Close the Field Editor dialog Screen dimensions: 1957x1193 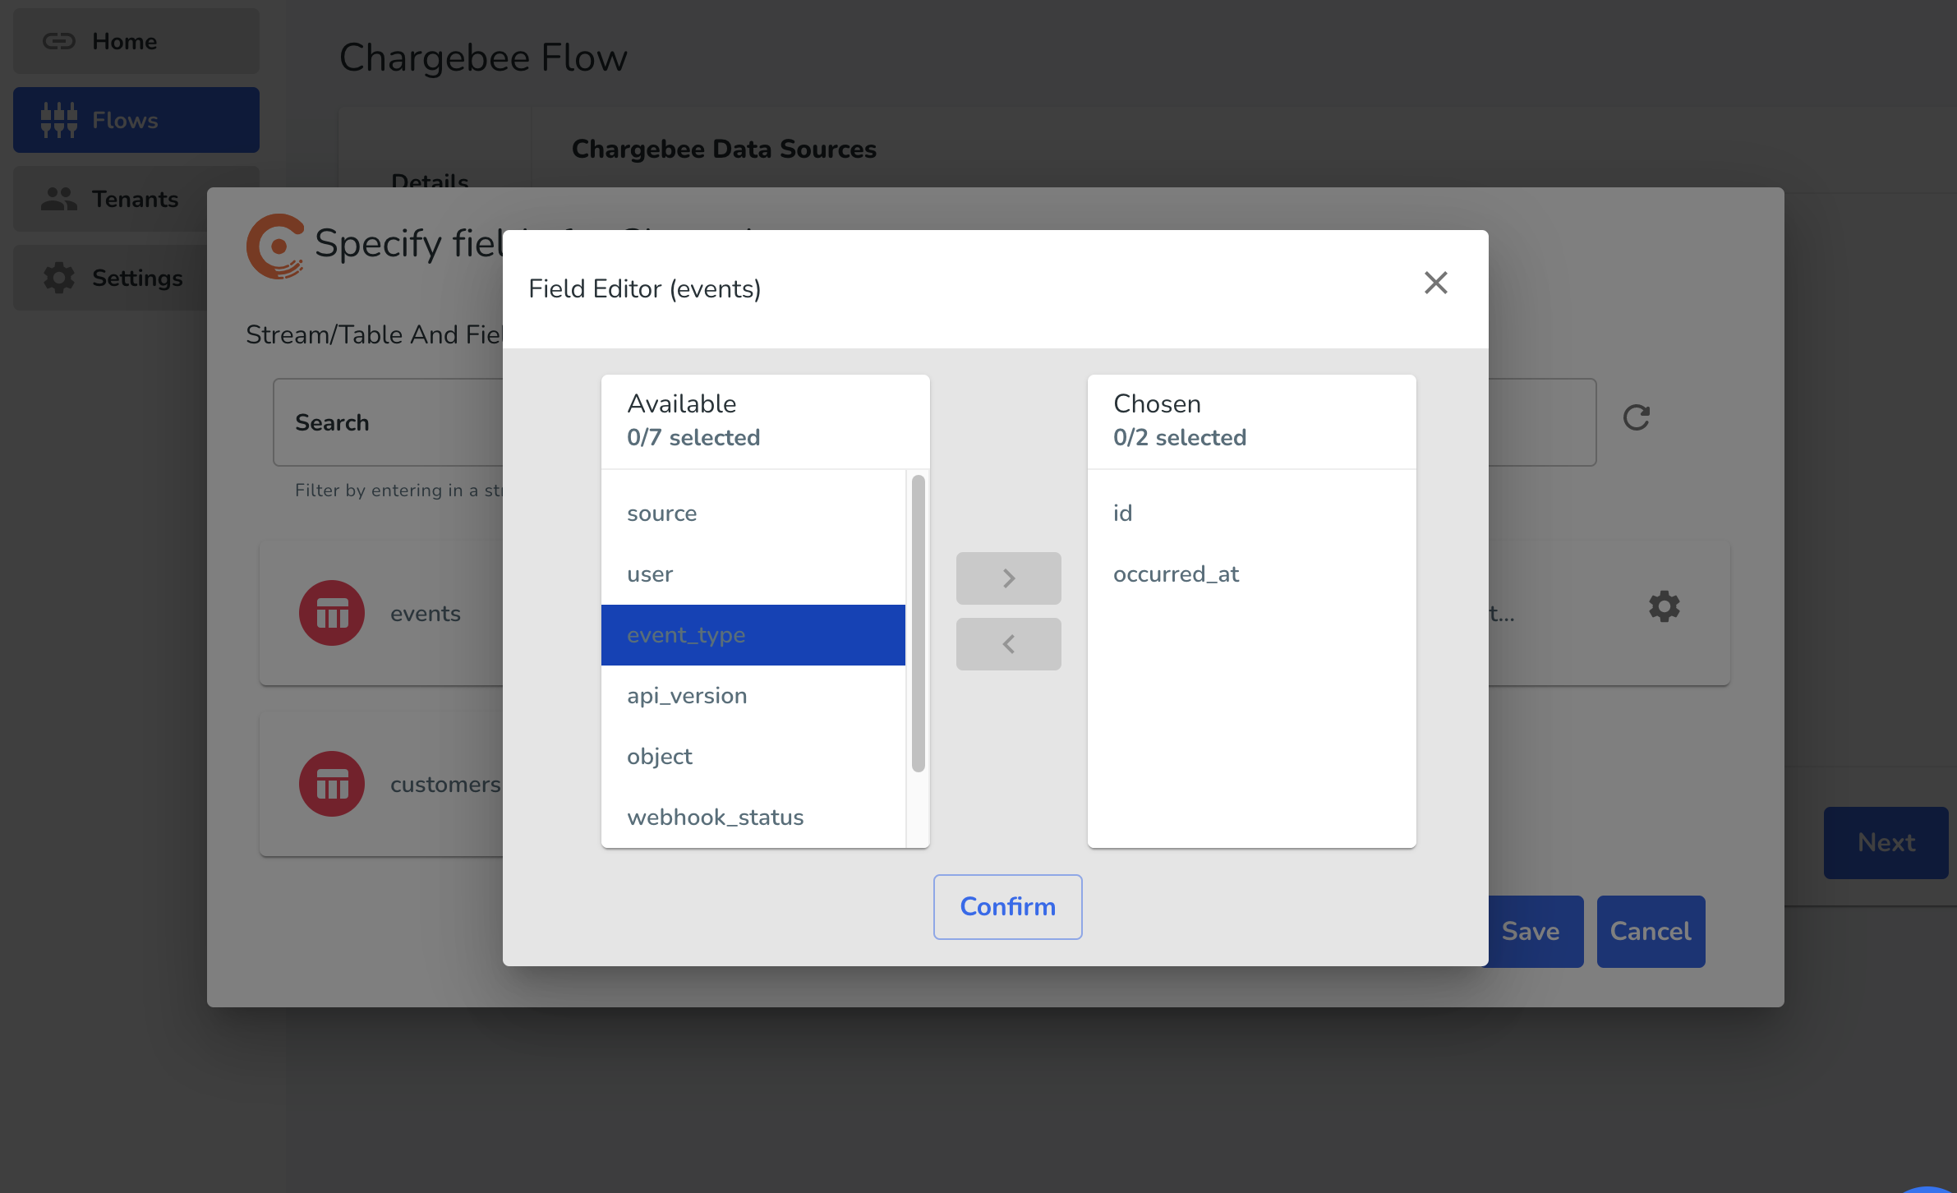tap(1435, 283)
